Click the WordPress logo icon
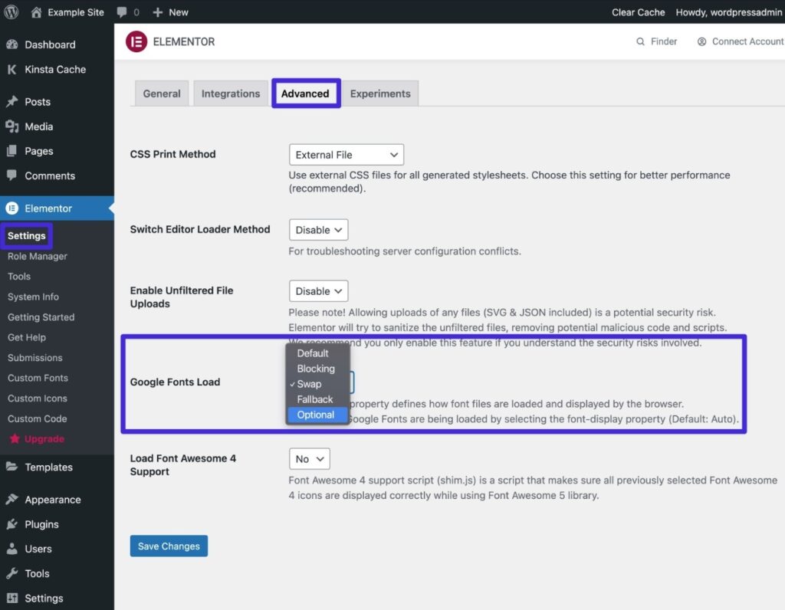Image resolution: width=785 pixels, height=610 pixels. 11,12
